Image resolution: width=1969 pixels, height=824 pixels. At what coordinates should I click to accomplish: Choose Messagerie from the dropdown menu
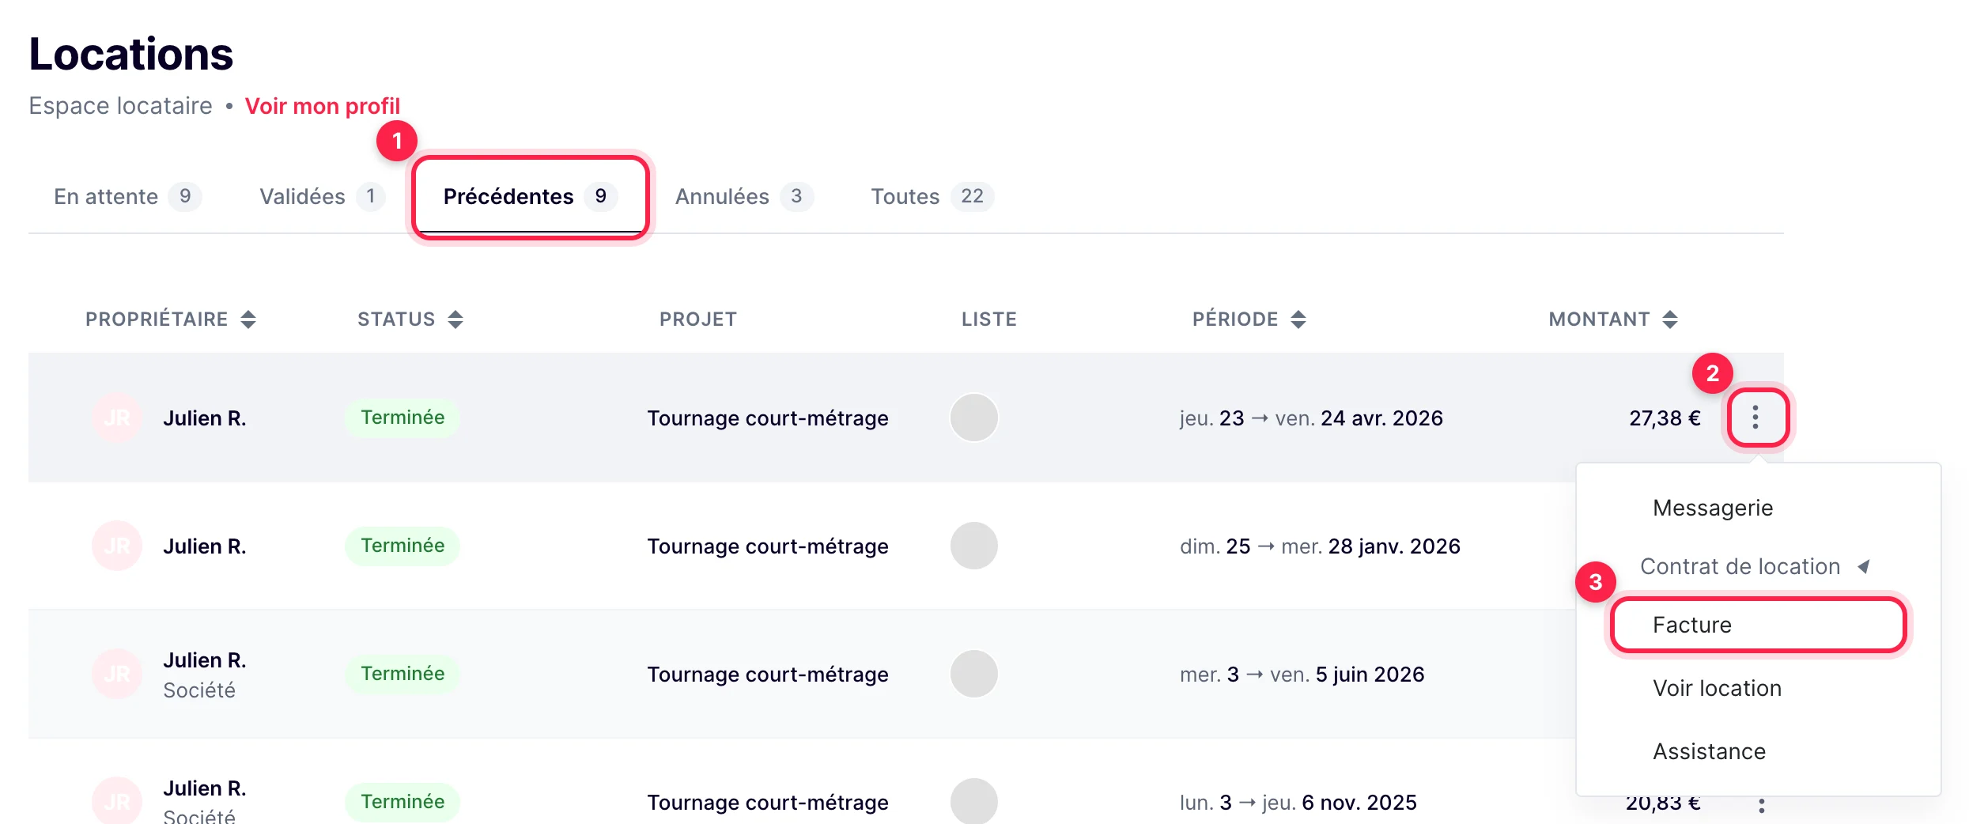pyautogui.click(x=1713, y=508)
